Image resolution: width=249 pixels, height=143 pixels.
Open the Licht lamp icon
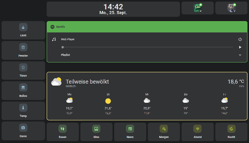point(23,27)
